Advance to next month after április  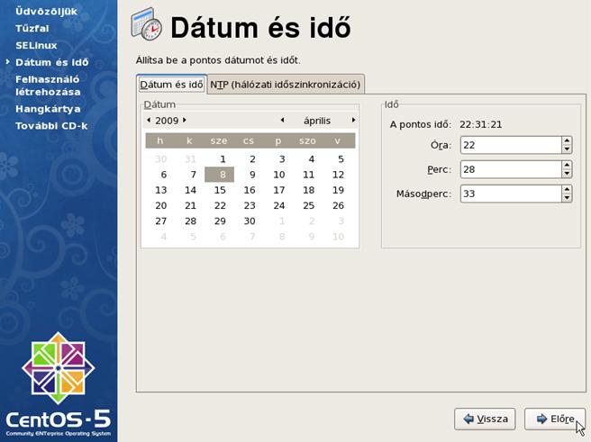353,121
